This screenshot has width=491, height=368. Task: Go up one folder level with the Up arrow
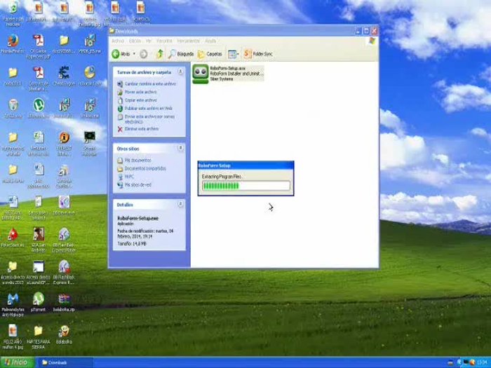click(160, 54)
